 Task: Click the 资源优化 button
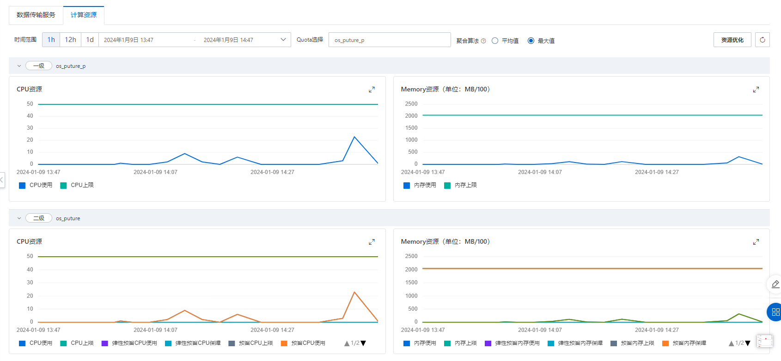(x=732, y=40)
